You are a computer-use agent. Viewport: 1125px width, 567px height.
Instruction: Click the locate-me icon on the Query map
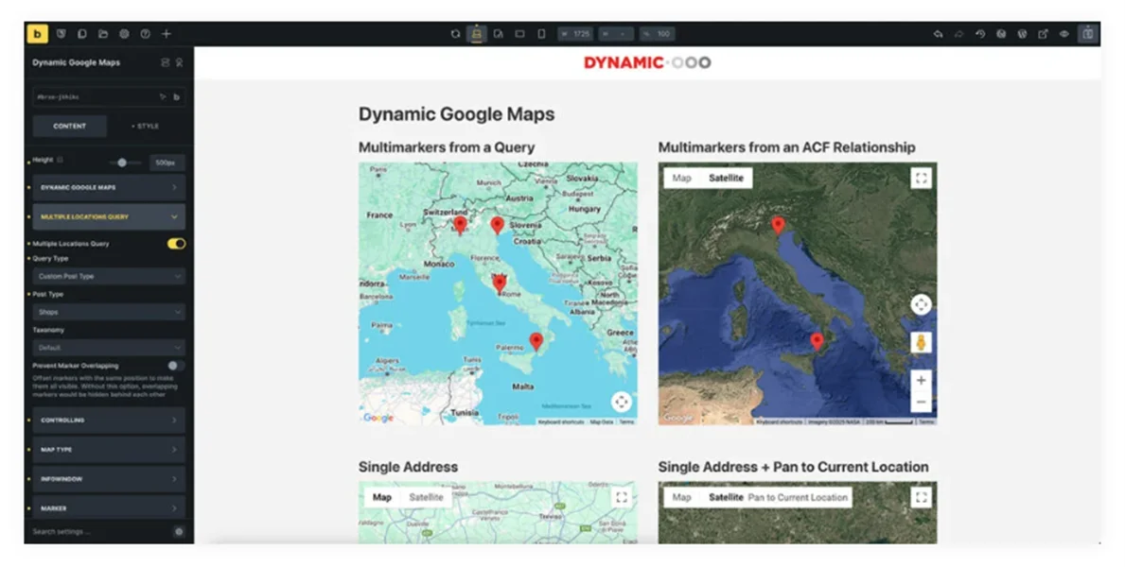(622, 403)
